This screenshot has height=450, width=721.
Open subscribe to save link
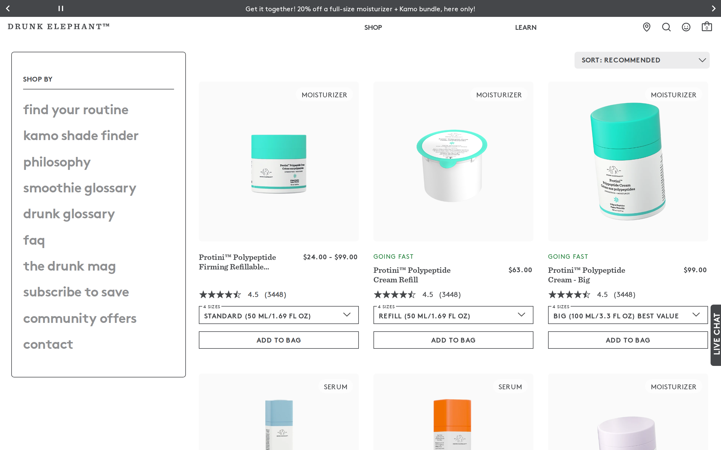(x=76, y=292)
